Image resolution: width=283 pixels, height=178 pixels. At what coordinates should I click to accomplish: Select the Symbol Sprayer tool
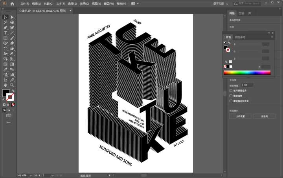[6, 74]
